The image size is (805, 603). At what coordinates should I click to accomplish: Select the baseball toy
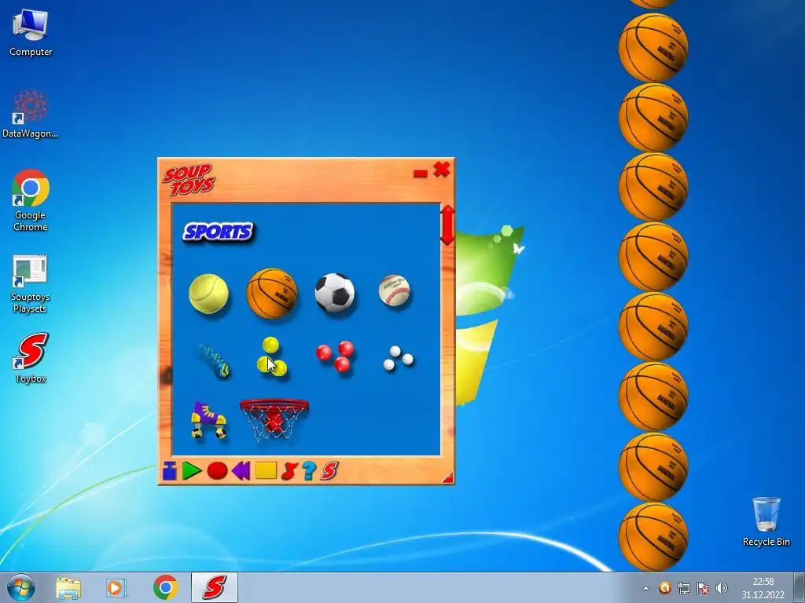[x=395, y=291]
